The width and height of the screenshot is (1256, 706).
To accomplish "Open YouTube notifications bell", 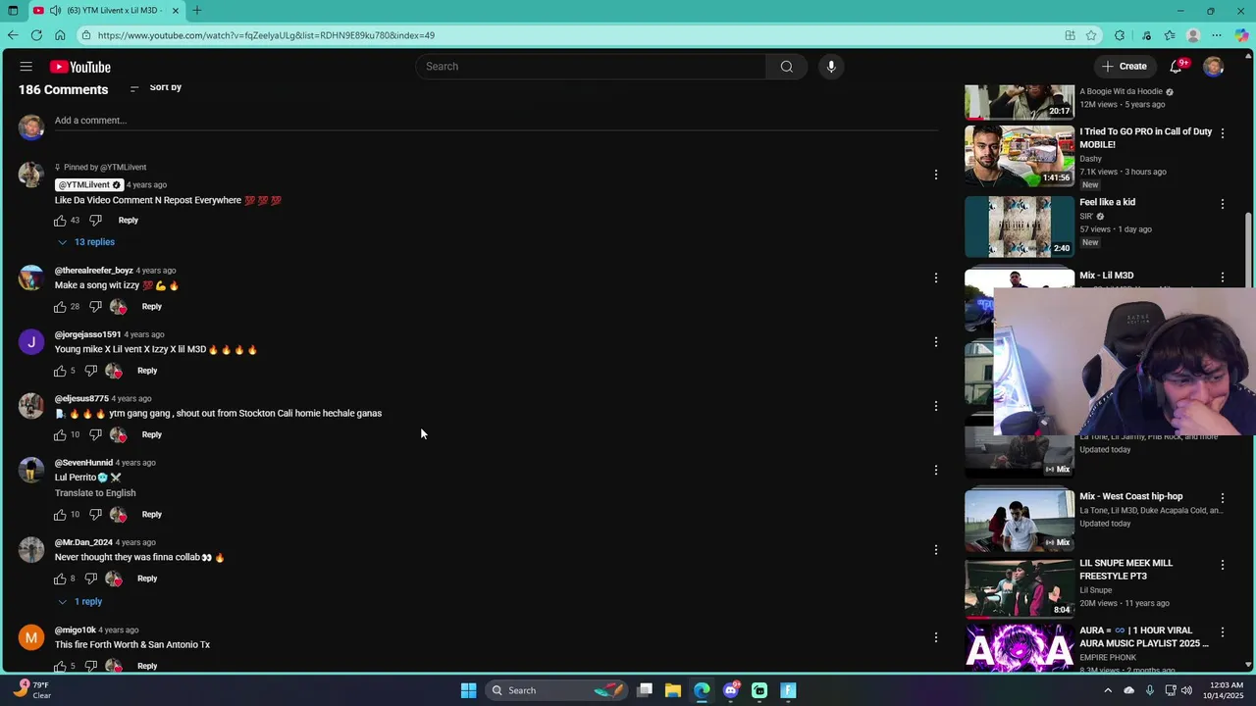I will click(1176, 67).
